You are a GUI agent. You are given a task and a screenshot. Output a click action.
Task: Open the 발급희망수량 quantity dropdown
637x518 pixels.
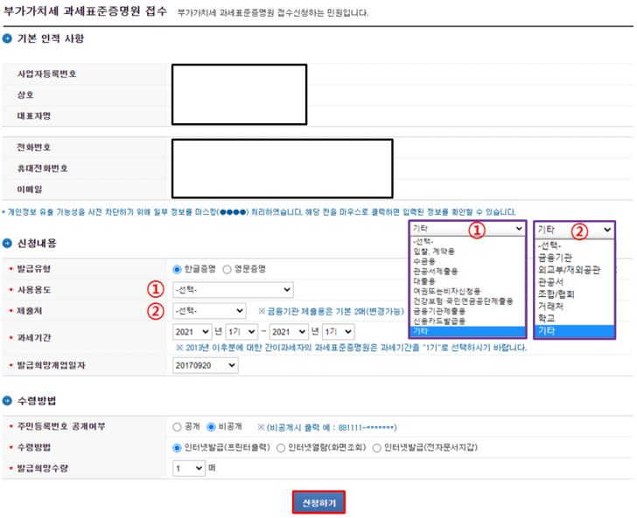[x=188, y=468]
